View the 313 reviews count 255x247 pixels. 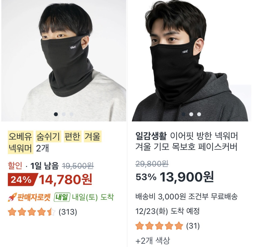68,212
